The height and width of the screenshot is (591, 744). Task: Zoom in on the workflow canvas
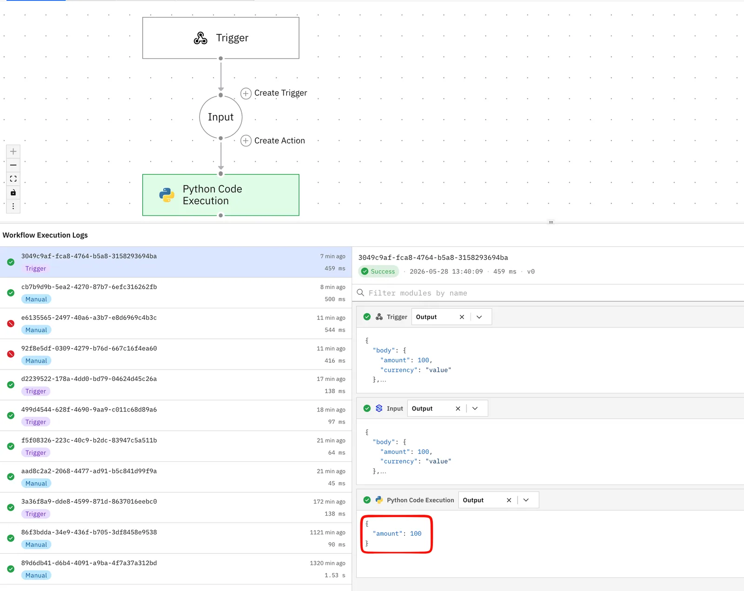13,152
